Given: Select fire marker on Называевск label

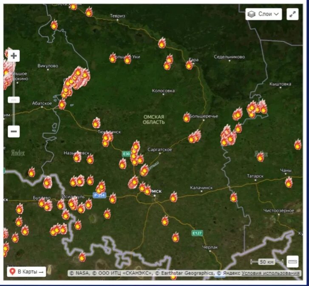Looking at the screenshot, I should point(77,157).
